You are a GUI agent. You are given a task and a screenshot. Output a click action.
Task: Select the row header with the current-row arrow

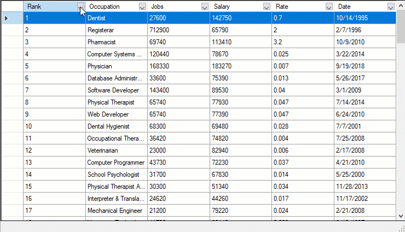(x=13, y=18)
